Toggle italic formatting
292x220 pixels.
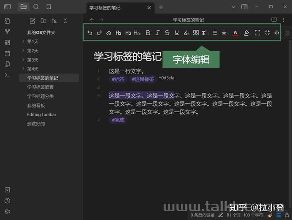(x=157, y=33)
